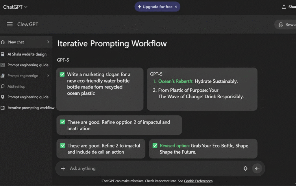This screenshot has width=296, height=186.
Task: Click the home icon next to New chat
Action: pos(3,42)
